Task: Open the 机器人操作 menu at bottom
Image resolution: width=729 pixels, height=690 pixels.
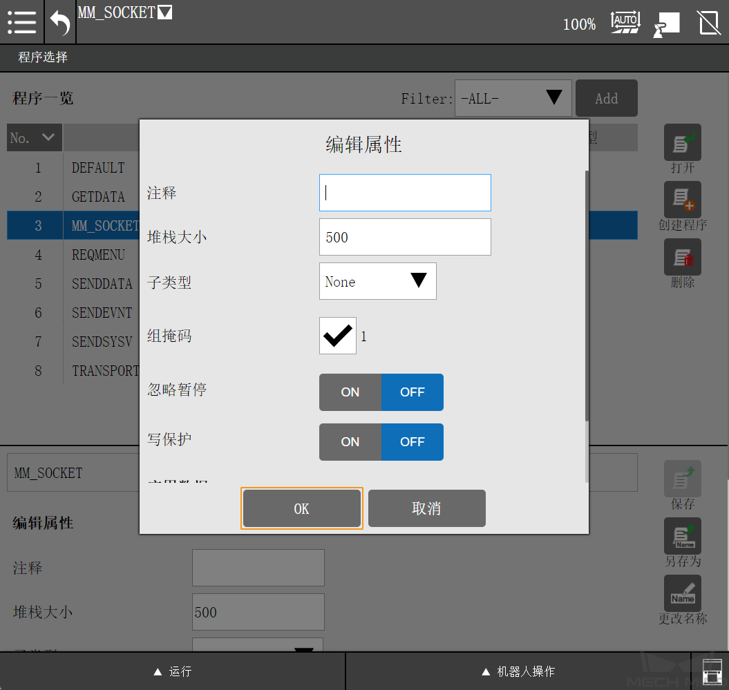Action: (518, 671)
